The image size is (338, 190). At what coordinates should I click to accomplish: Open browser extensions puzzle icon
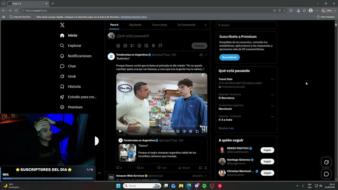pos(291,11)
